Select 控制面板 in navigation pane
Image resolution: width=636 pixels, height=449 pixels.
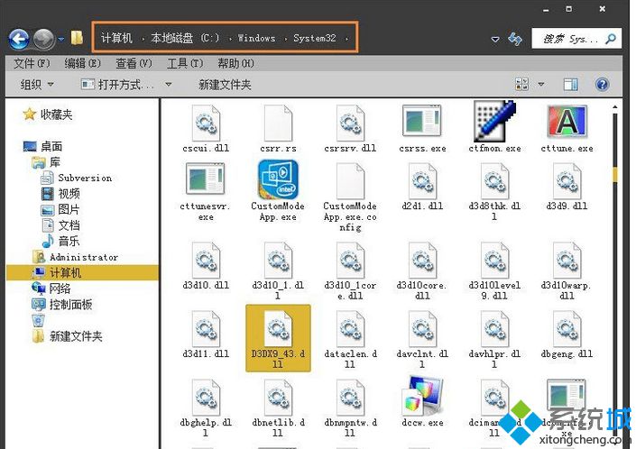coord(70,305)
